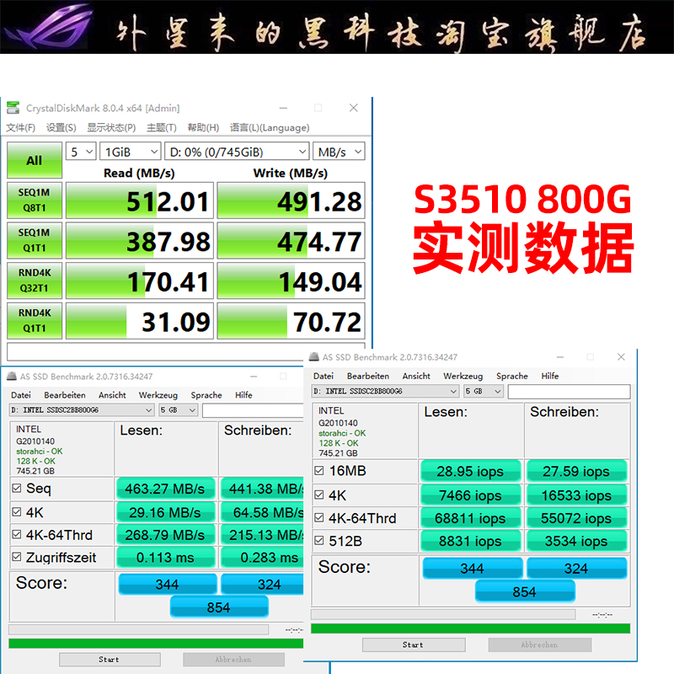The image size is (674, 674).
Task: Click the 68811 iops read result
Action: 471,518
